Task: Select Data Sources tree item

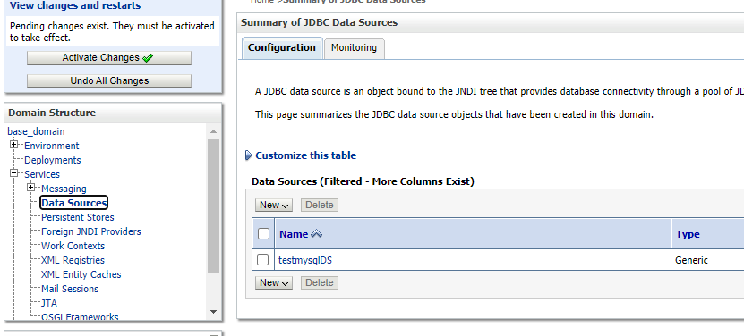Action: [74, 203]
